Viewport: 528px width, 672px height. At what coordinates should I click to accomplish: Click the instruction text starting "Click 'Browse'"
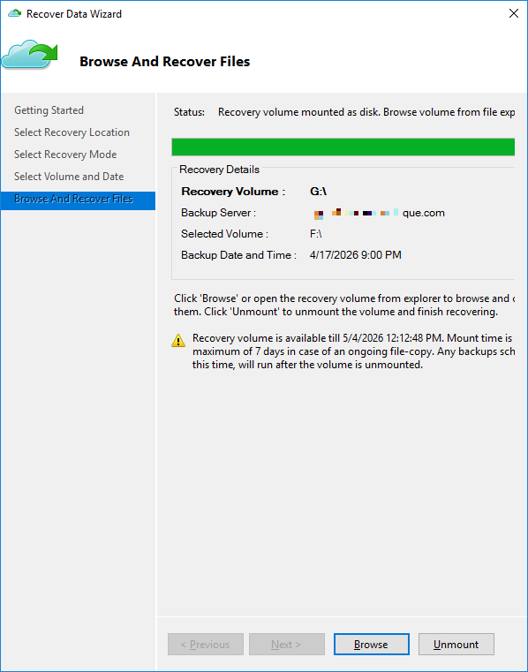[344, 305]
